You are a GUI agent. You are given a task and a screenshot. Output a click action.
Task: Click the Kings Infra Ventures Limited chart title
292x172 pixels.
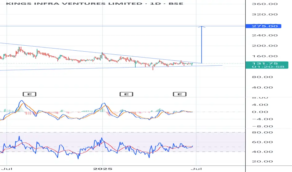pos(95,3)
